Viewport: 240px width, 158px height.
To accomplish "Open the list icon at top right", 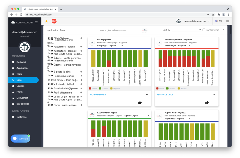I will pyautogui.click(x=228, y=21).
